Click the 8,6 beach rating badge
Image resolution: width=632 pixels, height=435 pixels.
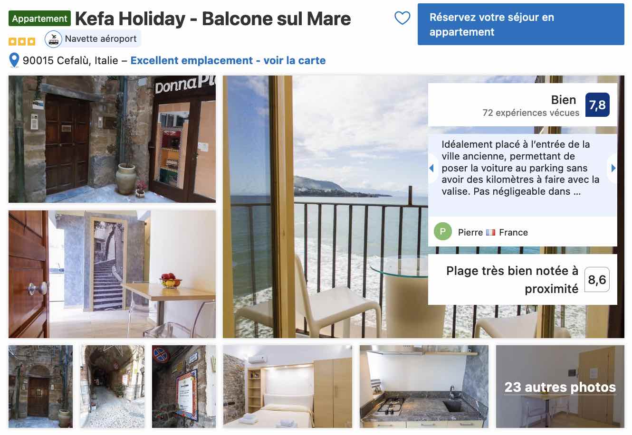click(597, 279)
